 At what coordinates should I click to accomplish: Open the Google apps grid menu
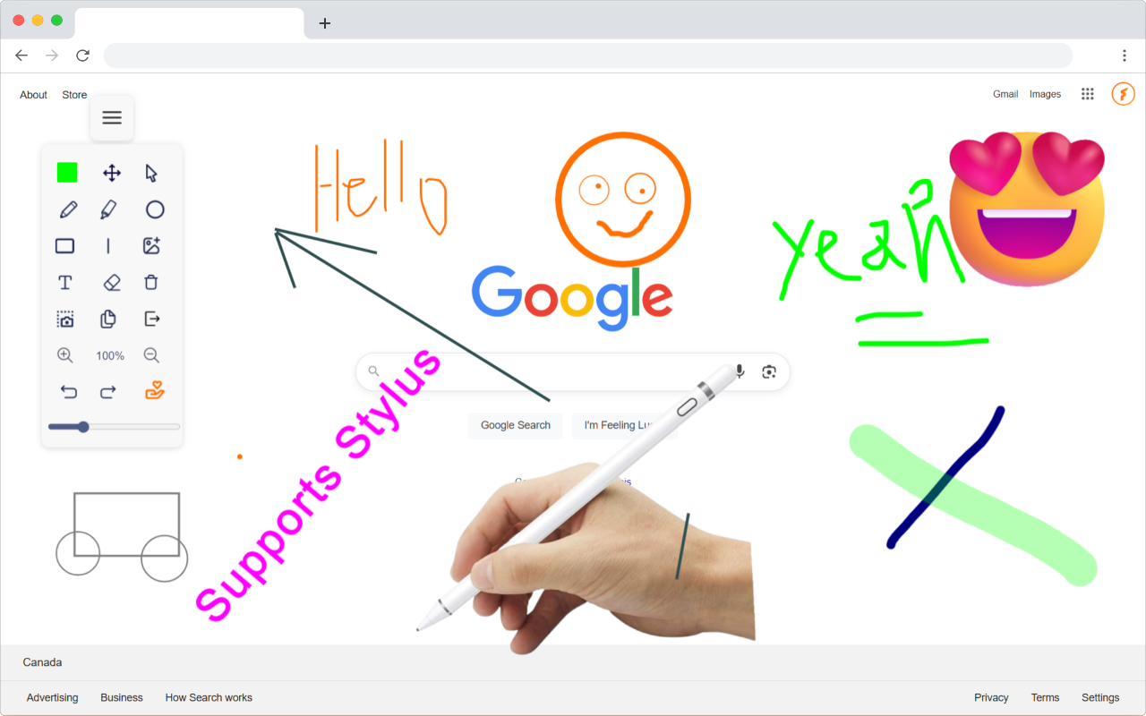coord(1087,93)
